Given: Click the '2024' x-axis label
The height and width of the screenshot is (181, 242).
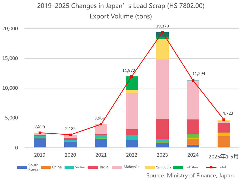Looking at the screenshot, I should 193,155.
